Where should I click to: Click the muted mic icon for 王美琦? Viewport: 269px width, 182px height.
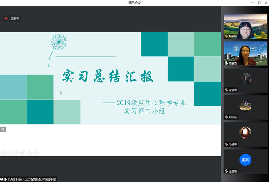pyautogui.click(x=226, y=171)
